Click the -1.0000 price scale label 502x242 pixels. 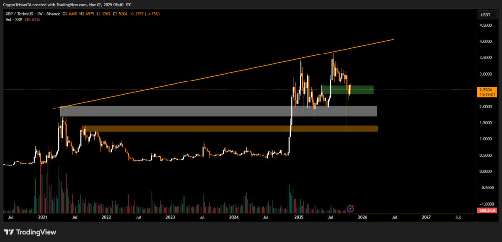(487, 204)
